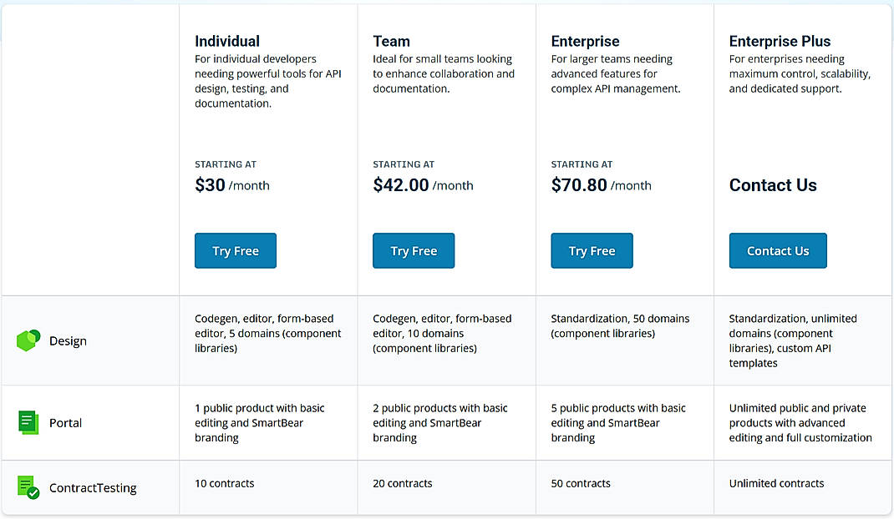Click the Team plan title

pyautogui.click(x=391, y=40)
